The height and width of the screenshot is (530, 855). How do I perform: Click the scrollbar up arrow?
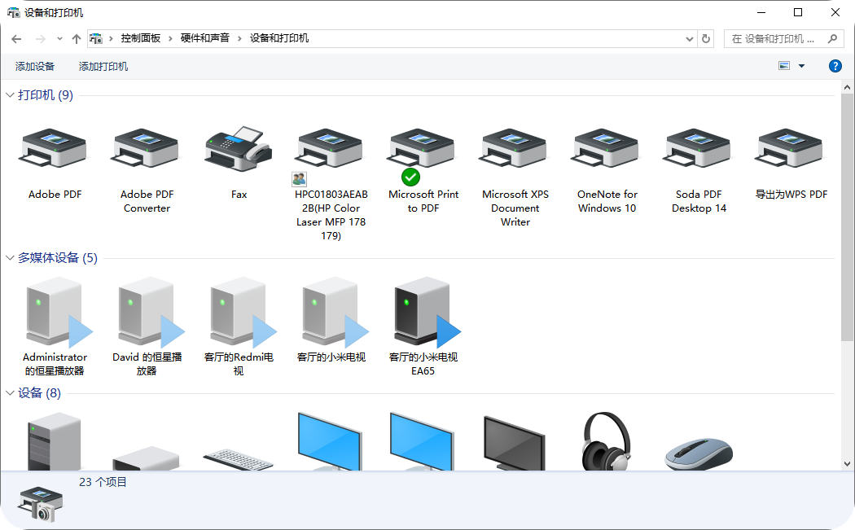847,86
